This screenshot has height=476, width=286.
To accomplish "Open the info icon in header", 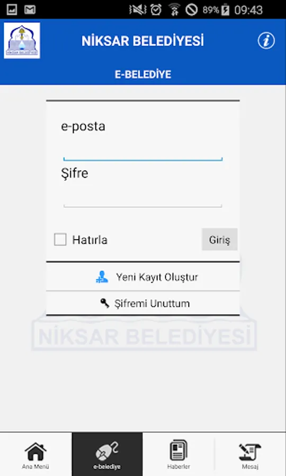I will point(266,40).
